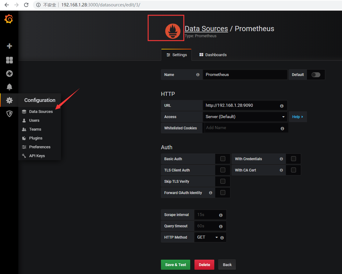The width and height of the screenshot is (342, 274).
Task: Click the browser address bar URL
Action: (101, 5)
